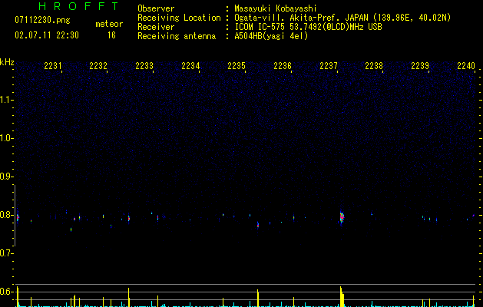Click the 0.7 kHz axis label

coord(6,253)
